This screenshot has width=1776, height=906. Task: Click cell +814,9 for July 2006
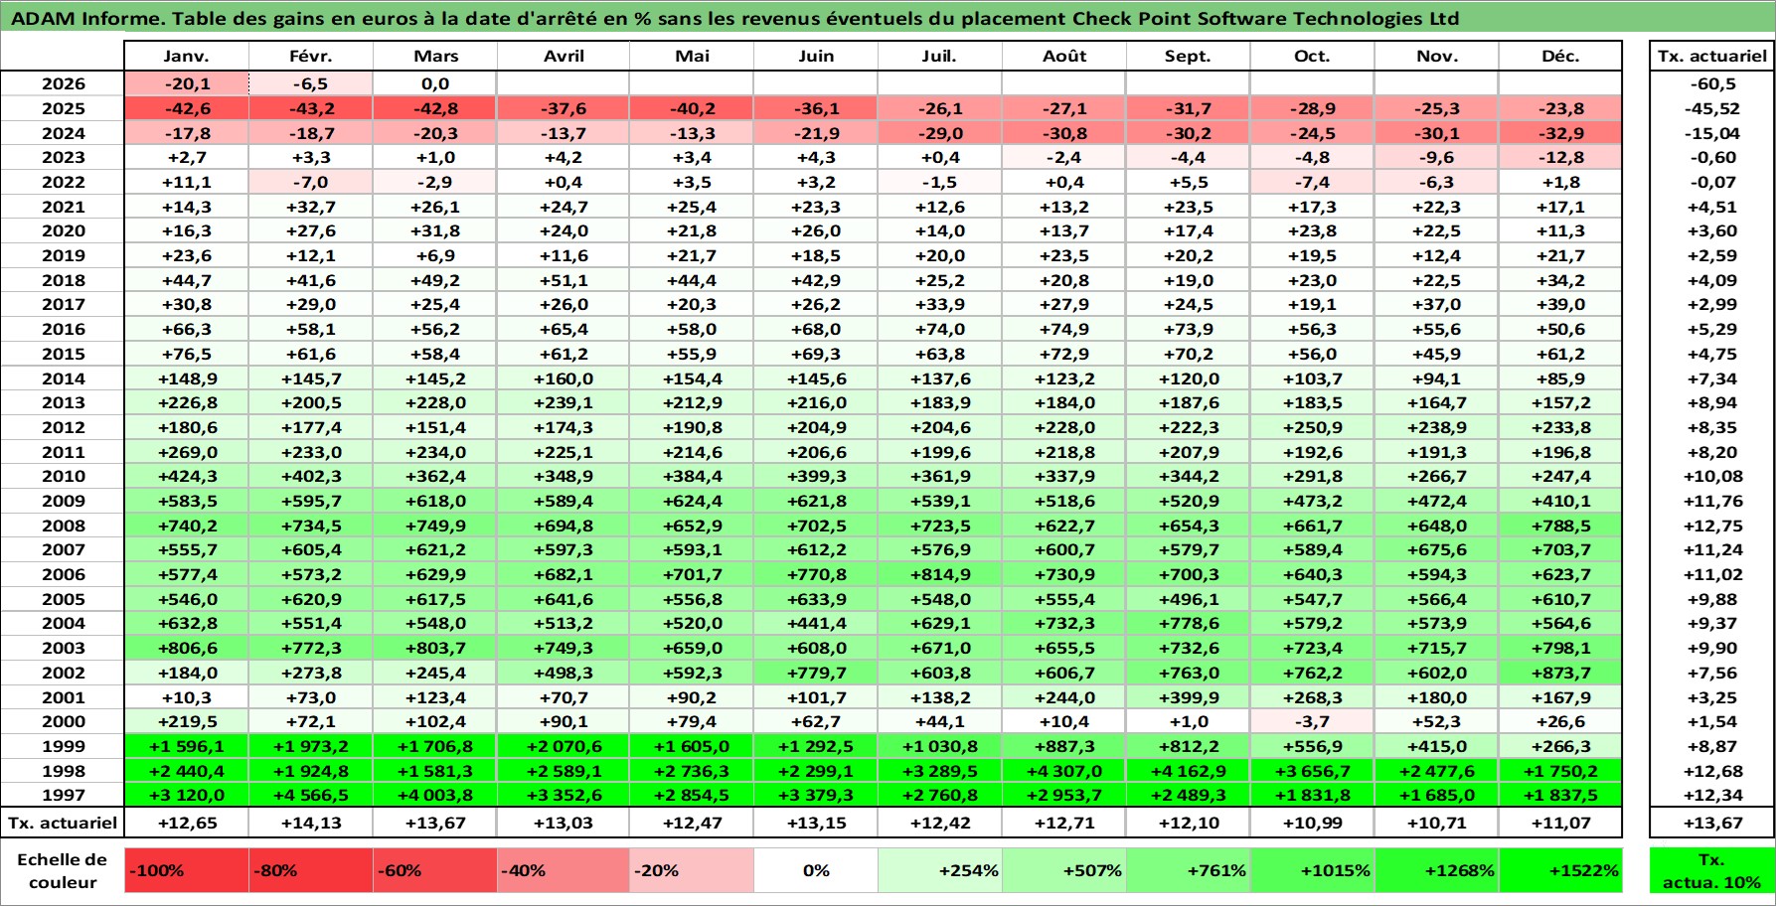point(940,574)
